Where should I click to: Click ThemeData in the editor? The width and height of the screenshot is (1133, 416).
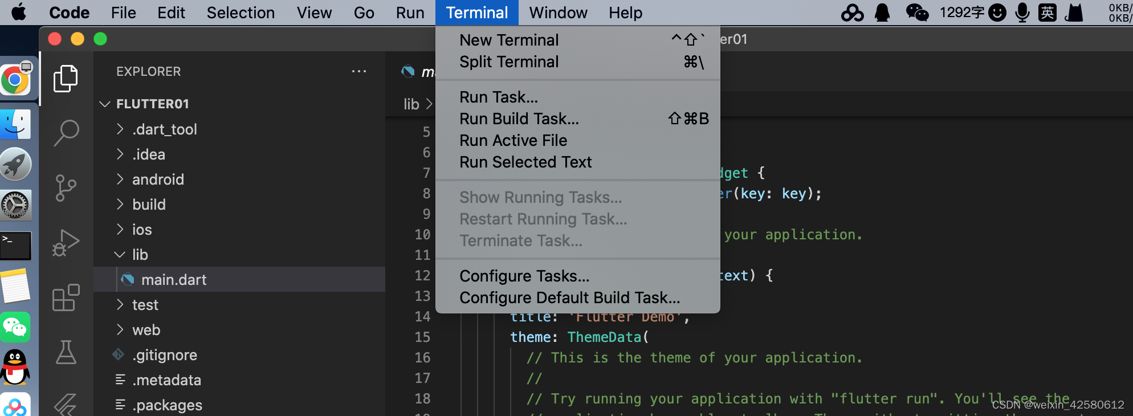click(x=604, y=337)
